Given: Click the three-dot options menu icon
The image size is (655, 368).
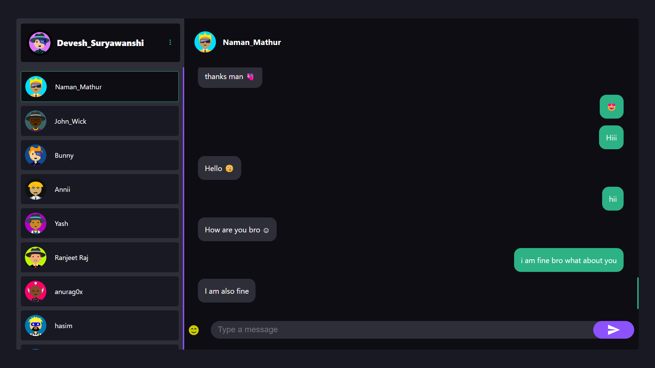Looking at the screenshot, I should (170, 43).
